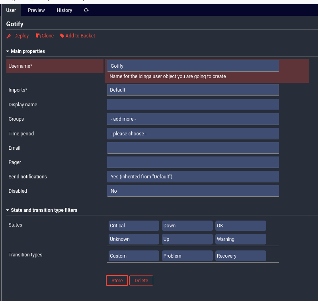Toggle the Down state filter
Viewport: 318px width, 301px height.
pos(187,226)
